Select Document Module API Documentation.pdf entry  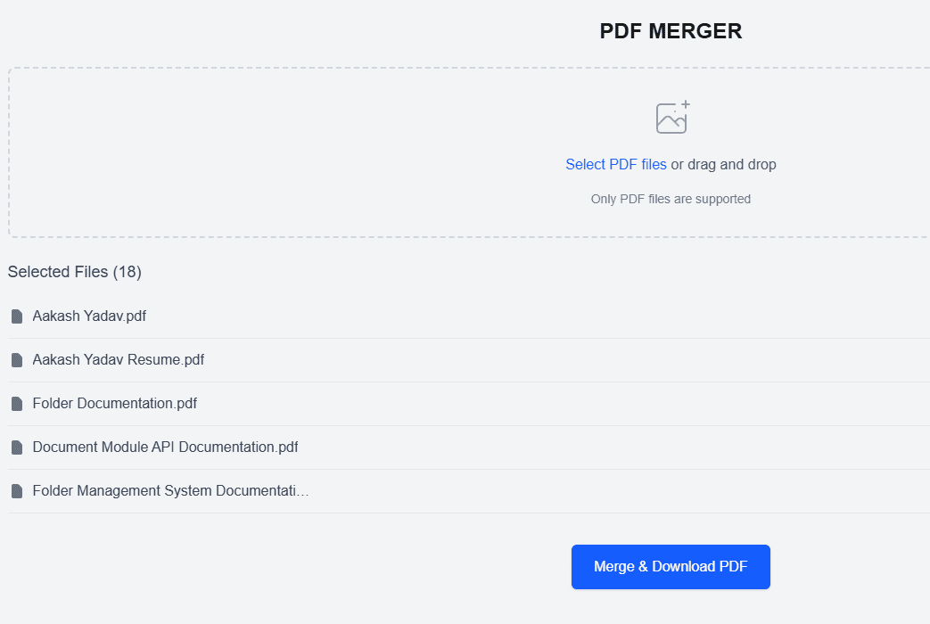[x=165, y=447]
